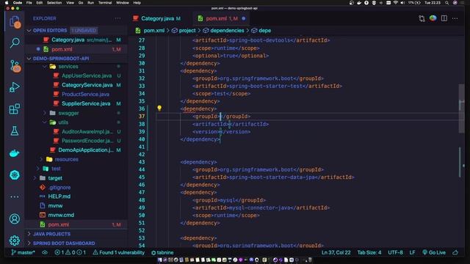
Task: Start Go Live server
Action: pos(434,252)
